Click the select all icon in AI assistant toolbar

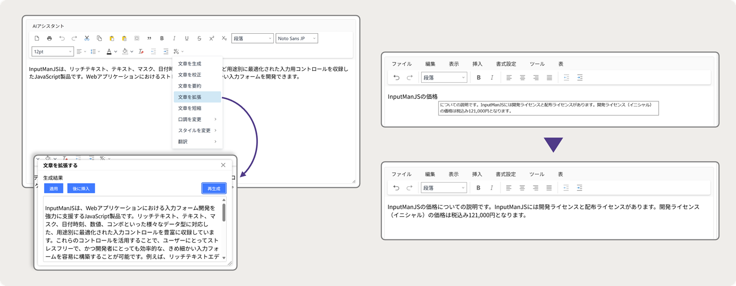pos(137,38)
